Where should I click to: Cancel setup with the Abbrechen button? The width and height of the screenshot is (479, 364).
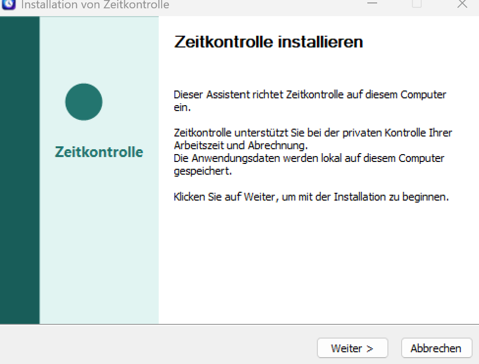pyautogui.click(x=436, y=348)
